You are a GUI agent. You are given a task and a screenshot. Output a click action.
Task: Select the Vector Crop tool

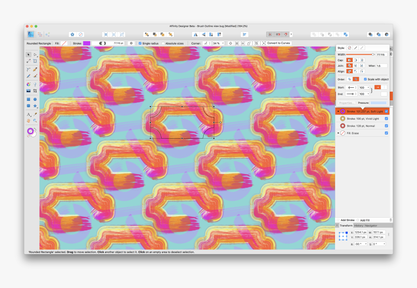tap(35, 91)
